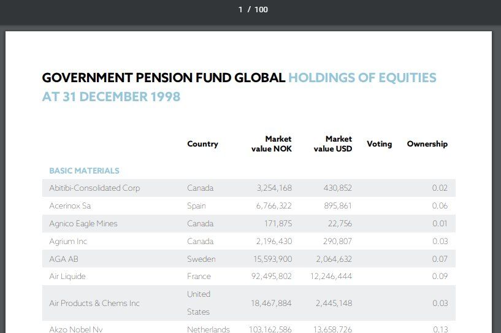
Task: Click the Voting column header
Action: [x=379, y=144]
